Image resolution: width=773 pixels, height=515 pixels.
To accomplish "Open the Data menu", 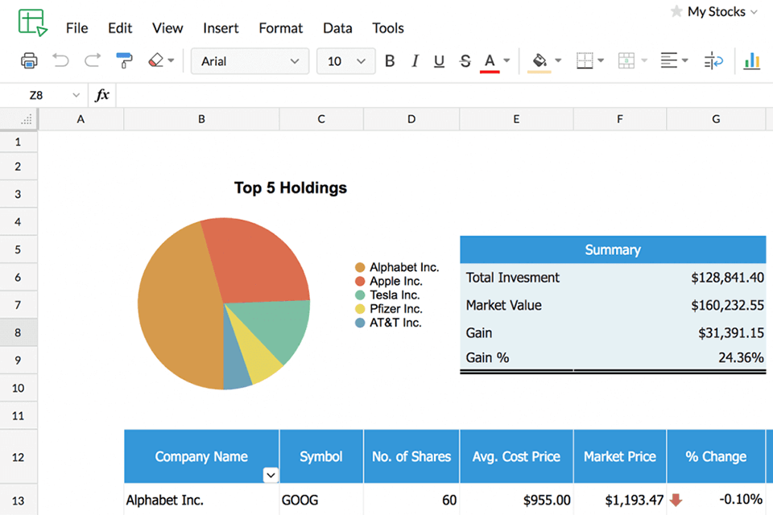I will tap(337, 28).
